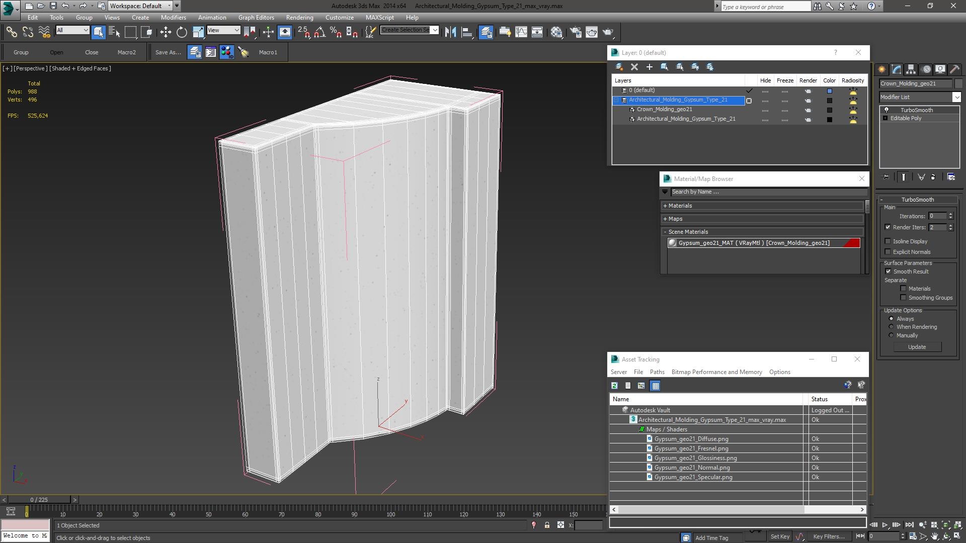Select the Select and Move tool
The image size is (966, 543).
click(166, 32)
